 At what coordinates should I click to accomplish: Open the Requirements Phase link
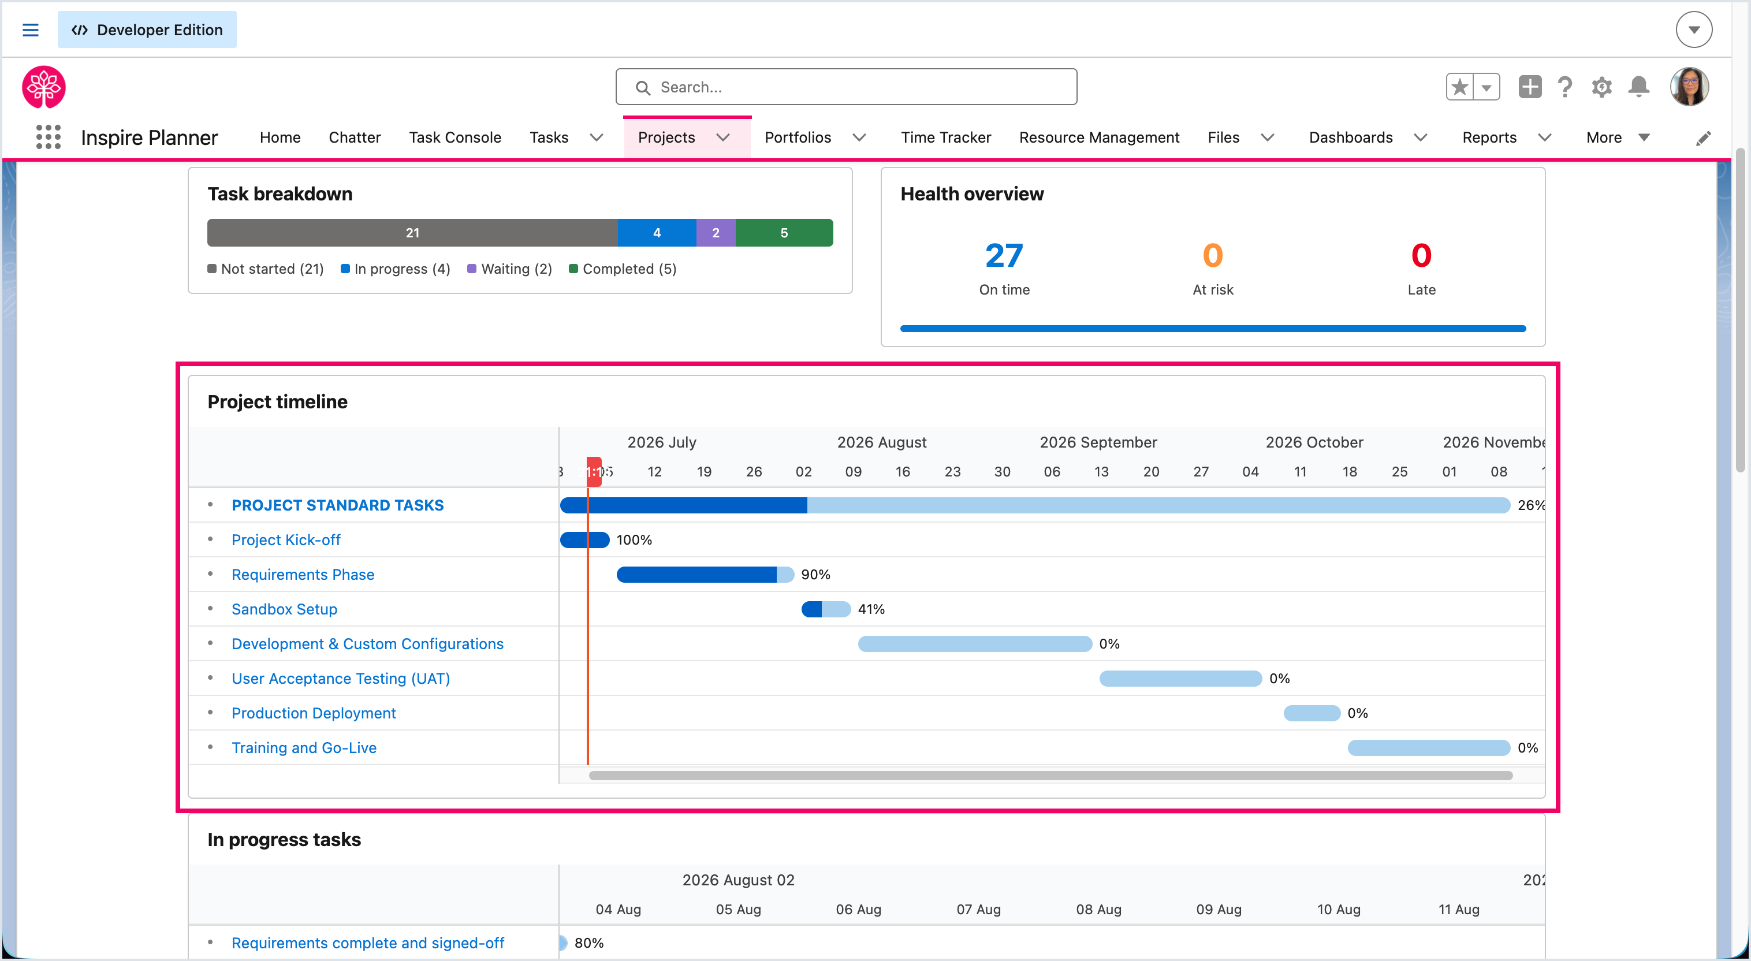click(x=303, y=574)
